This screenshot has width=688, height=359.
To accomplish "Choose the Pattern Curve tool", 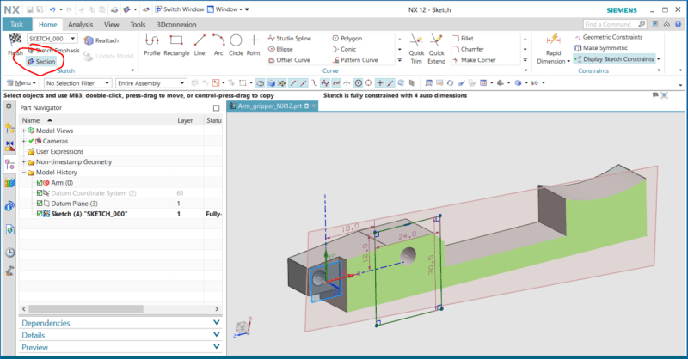I will pos(355,60).
